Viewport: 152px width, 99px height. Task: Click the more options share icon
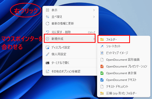[x=47, y=72]
